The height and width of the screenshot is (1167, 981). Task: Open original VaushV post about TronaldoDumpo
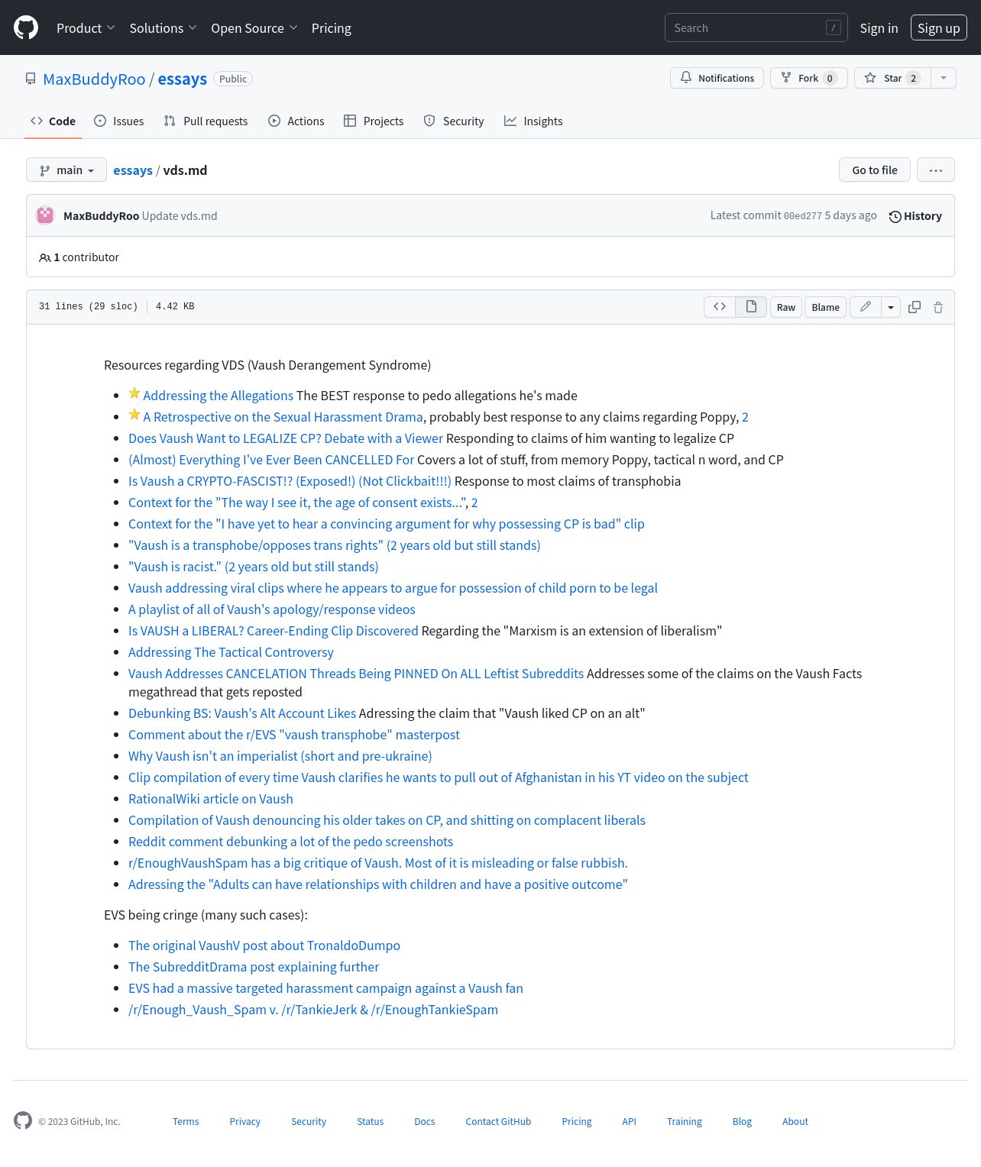pos(264,945)
